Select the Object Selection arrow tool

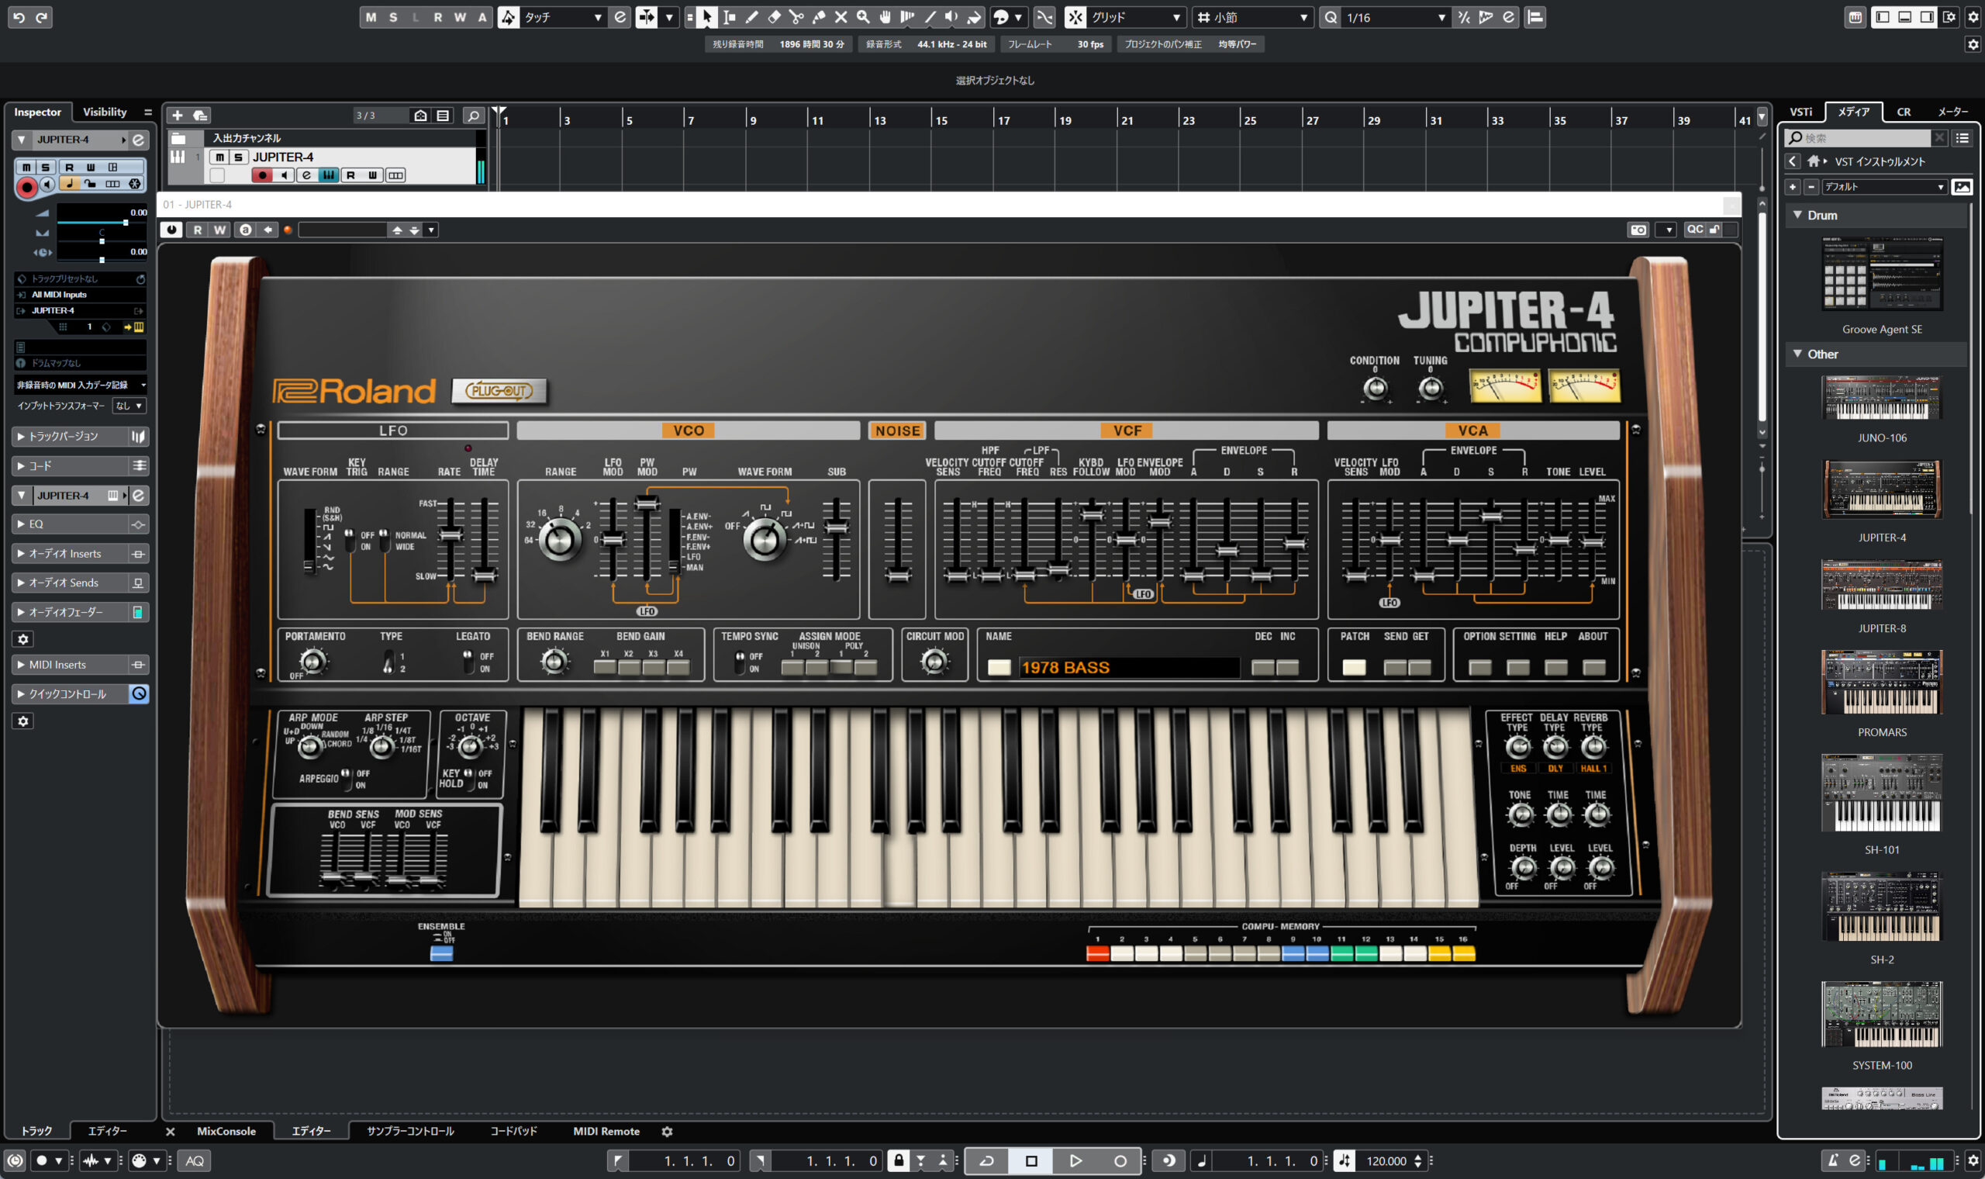(x=706, y=17)
